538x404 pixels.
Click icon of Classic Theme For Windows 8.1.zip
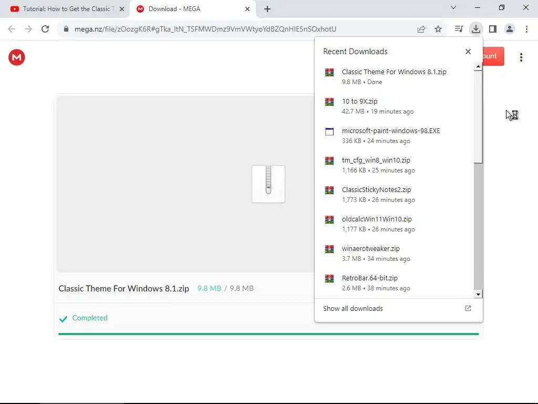329,72
